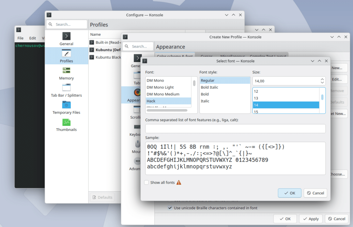
Task: Confirm font selection with OK
Action: 290,193
